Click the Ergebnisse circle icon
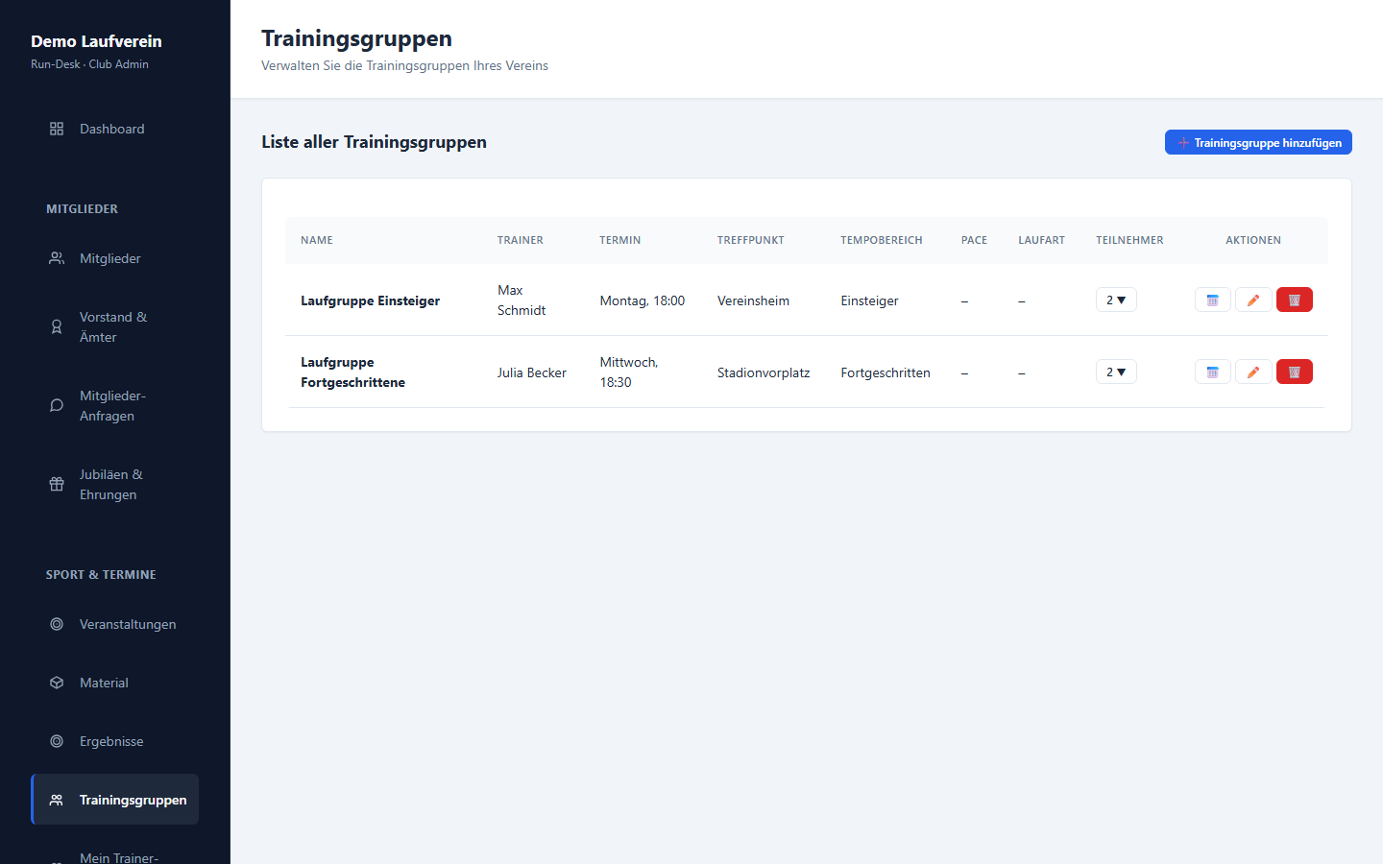 click(x=57, y=741)
